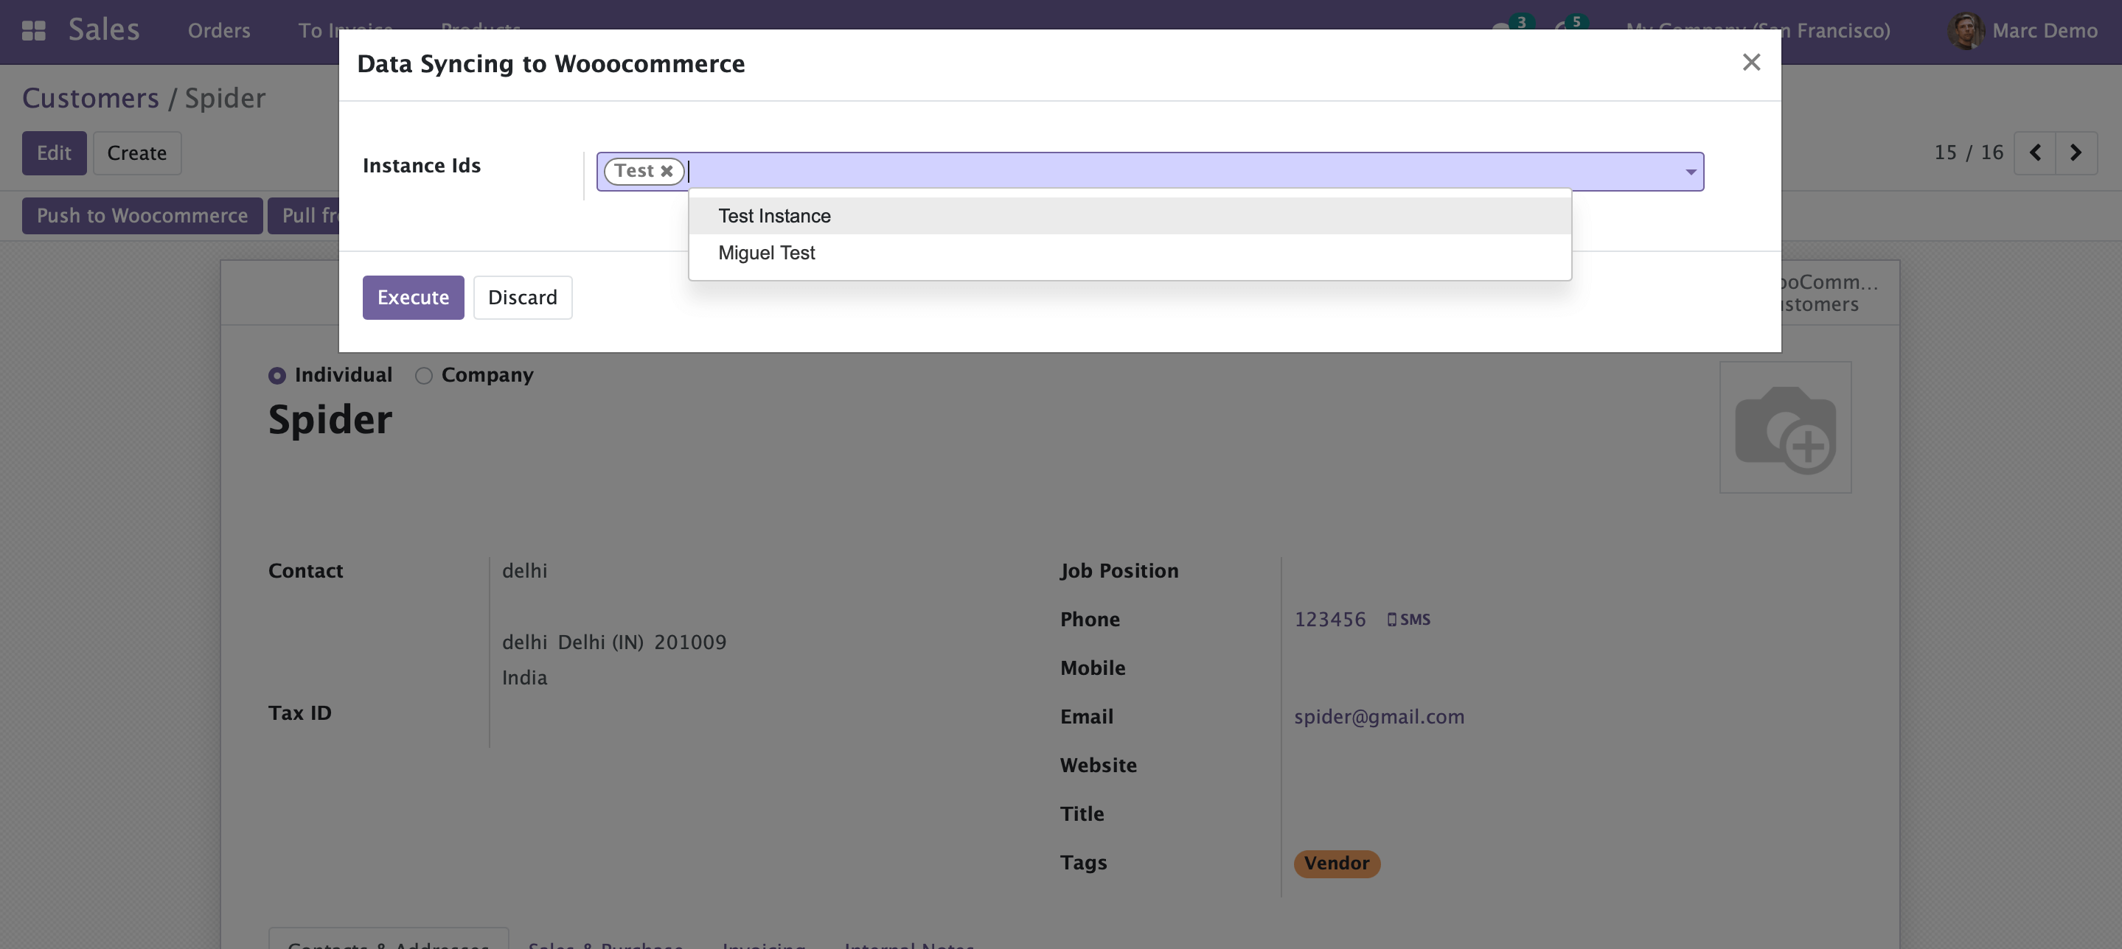Image resolution: width=2122 pixels, height=949 pixels.
Task: Click the Execute button
Action: click(x=413, y=297)
